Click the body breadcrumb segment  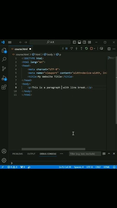[50, 55]
